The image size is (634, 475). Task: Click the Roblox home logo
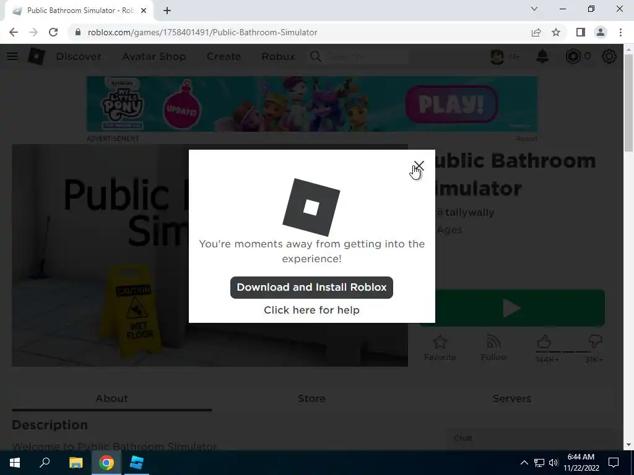coord(37,56)
